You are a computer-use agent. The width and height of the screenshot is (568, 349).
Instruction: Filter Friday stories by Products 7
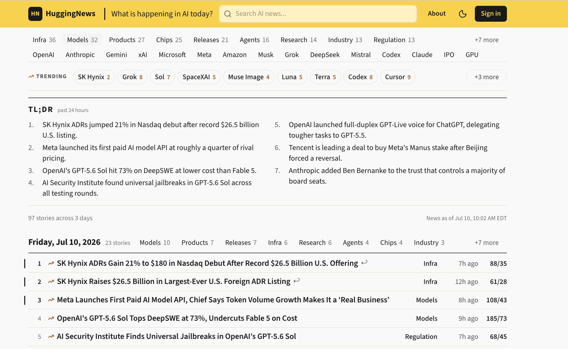click(x=198, y=243)
